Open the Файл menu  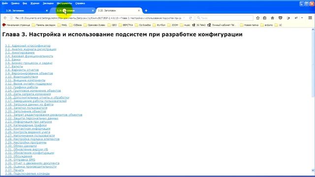(5, 3)
